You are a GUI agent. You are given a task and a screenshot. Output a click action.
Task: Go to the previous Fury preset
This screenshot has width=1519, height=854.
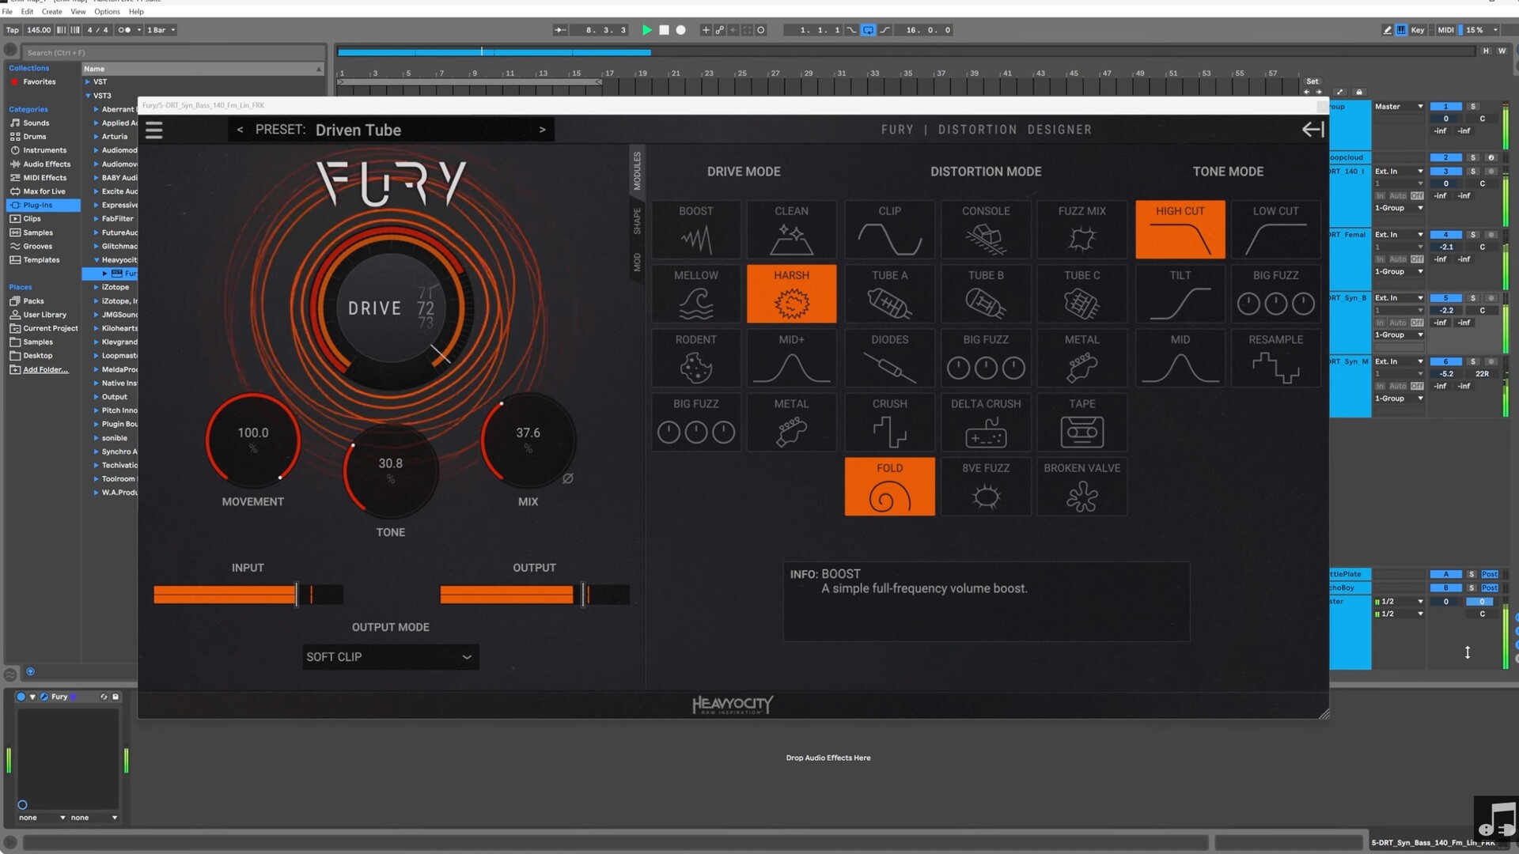[240, 130]
